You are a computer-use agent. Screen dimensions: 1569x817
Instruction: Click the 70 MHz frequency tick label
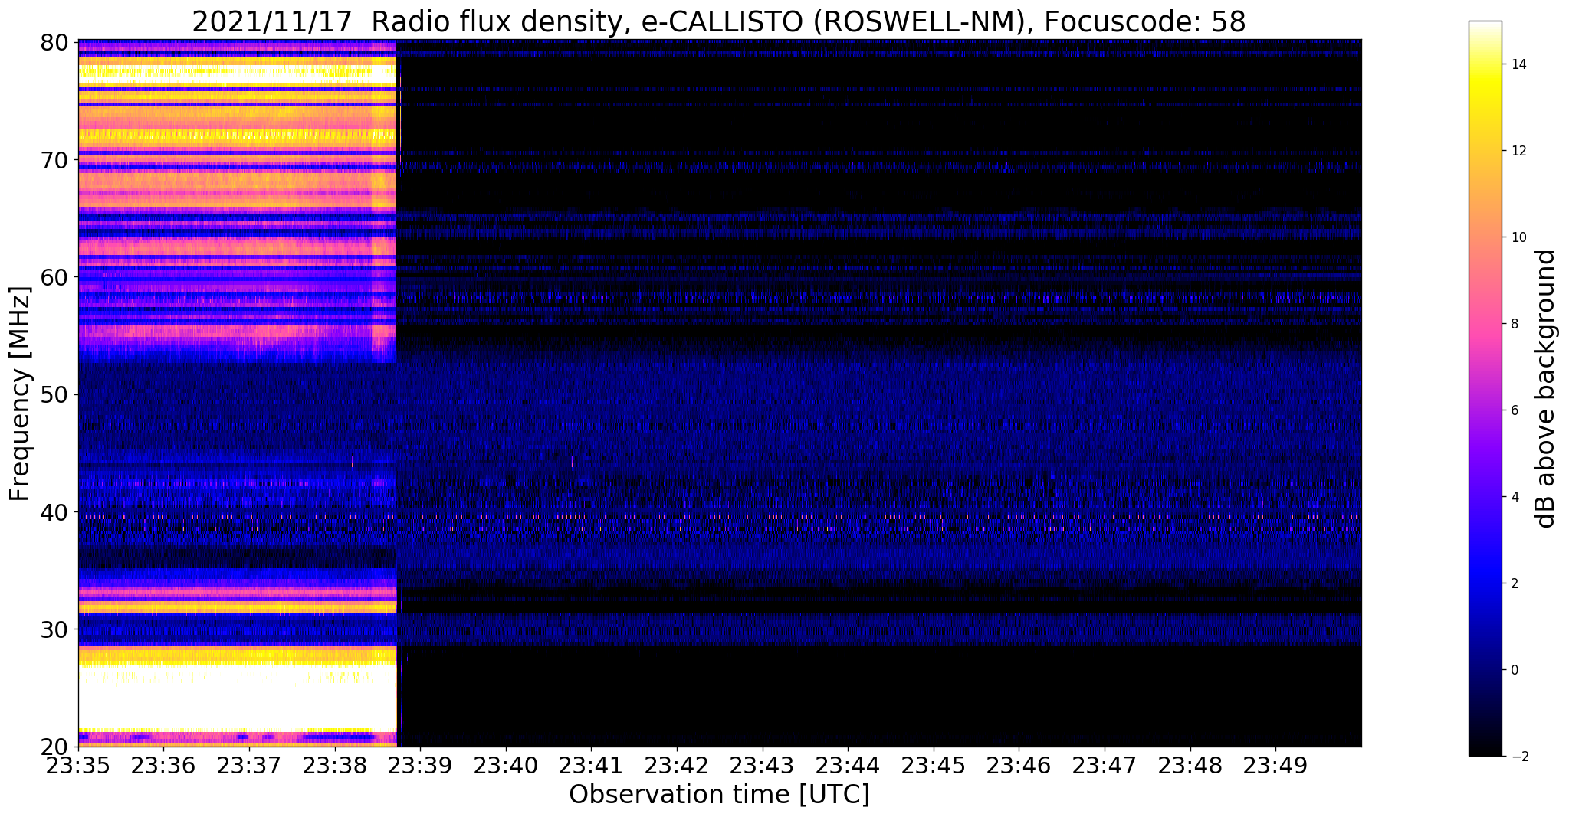54,160
